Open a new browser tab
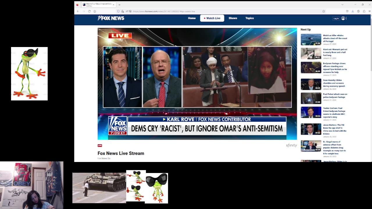 point(119,5)
